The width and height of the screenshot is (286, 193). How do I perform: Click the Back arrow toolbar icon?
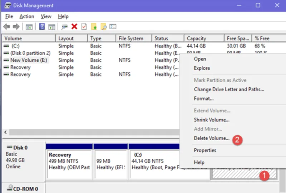[7, 27]
